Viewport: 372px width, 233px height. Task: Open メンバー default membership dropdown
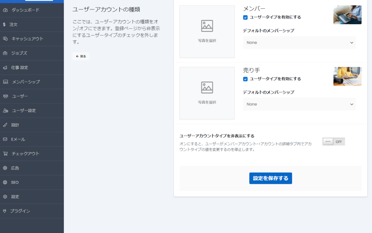(299, 43)
